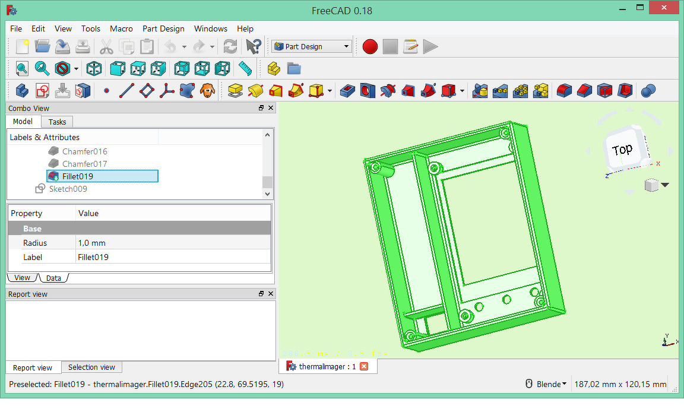Open the macro editor notepad icon

tap(410, 47)
